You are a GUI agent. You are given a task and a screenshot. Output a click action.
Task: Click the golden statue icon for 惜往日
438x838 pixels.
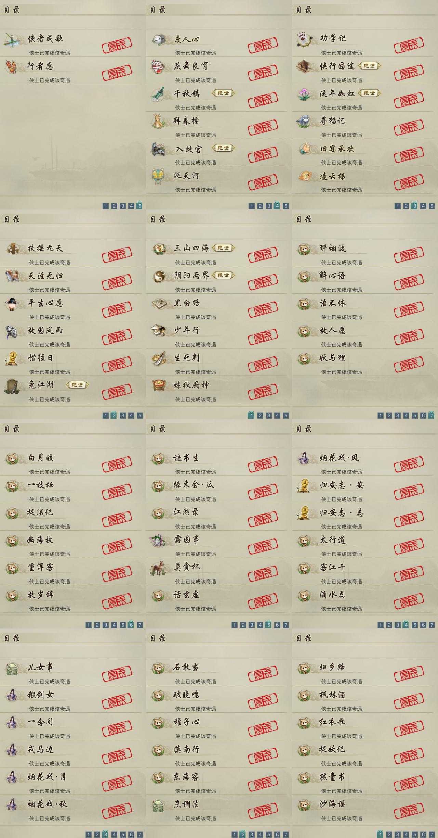13,358
